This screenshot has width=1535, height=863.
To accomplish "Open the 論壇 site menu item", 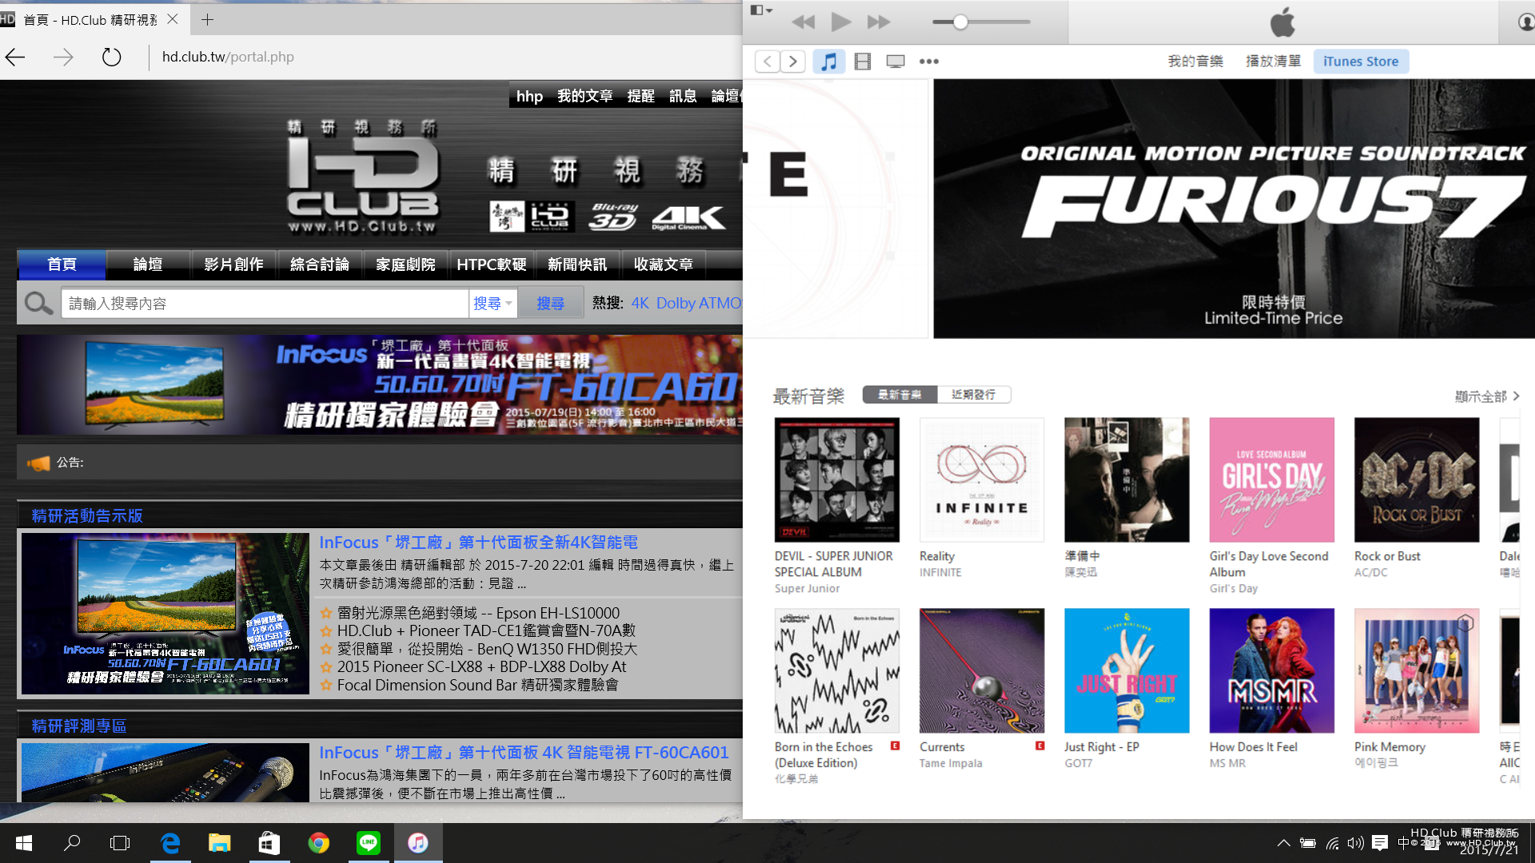I will (148, 264).
